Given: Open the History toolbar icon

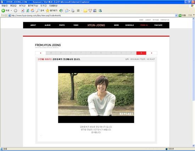Looking at the screenshot, I should (61, 11).
